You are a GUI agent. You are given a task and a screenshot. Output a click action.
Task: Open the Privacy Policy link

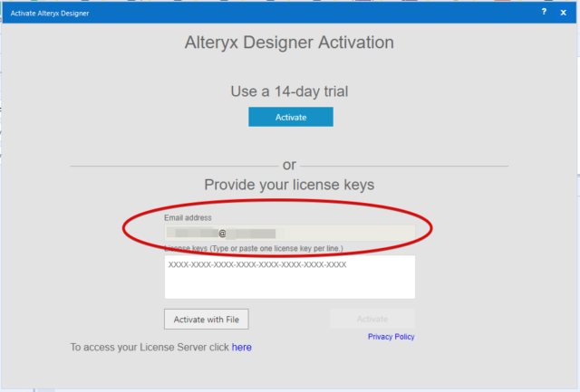click(x=391, y=337)
